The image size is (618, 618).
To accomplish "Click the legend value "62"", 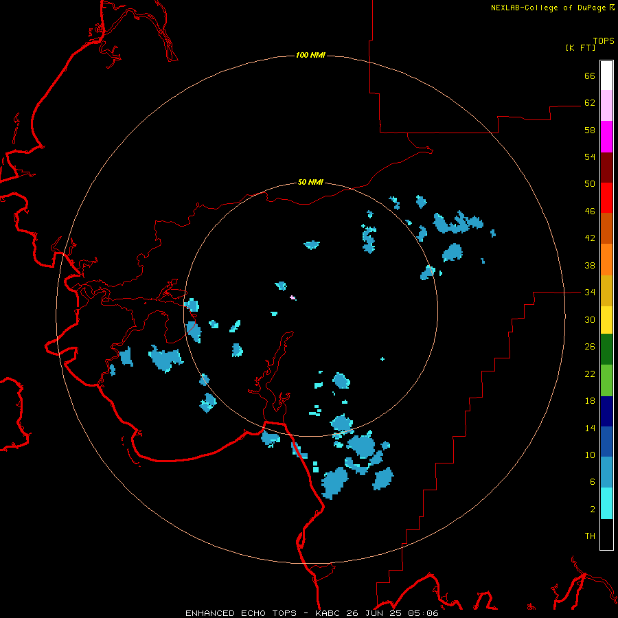I will (x=590, y=103).
